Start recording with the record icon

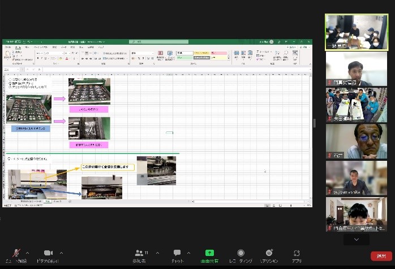241,253
